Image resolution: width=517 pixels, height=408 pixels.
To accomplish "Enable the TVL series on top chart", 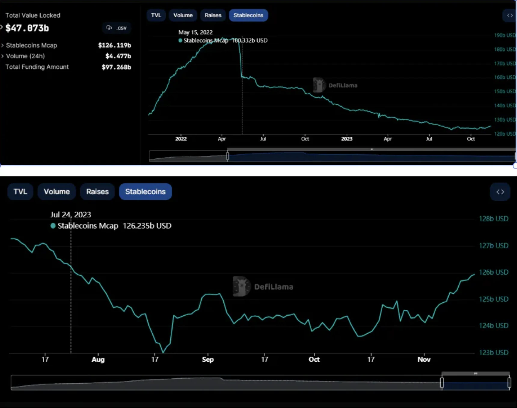I will tap(156, 15).
